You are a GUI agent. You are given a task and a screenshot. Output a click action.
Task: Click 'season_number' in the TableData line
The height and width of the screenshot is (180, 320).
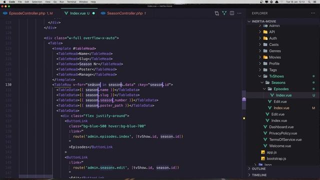[x=113, y=100]
